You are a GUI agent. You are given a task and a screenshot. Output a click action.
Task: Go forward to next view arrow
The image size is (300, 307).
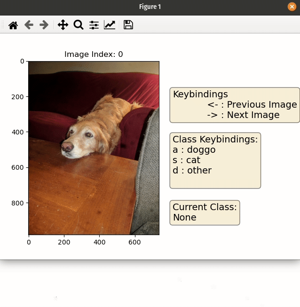pos(44,25)
